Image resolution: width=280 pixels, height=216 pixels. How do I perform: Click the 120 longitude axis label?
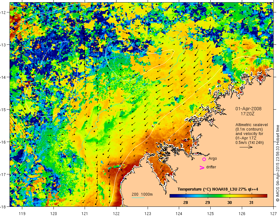[x=53, y=213]
